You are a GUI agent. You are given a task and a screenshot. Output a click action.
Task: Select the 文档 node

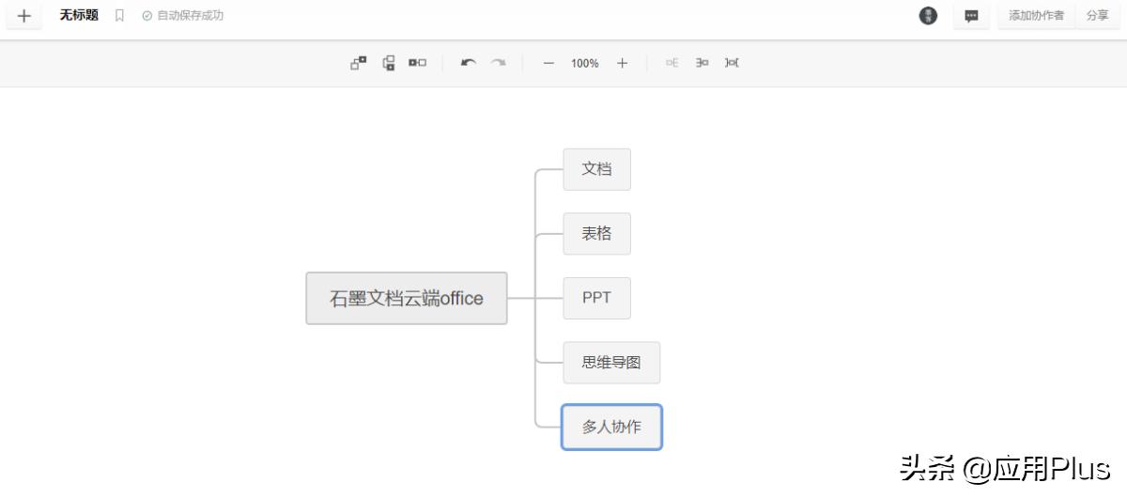click(x=596, y=169)
